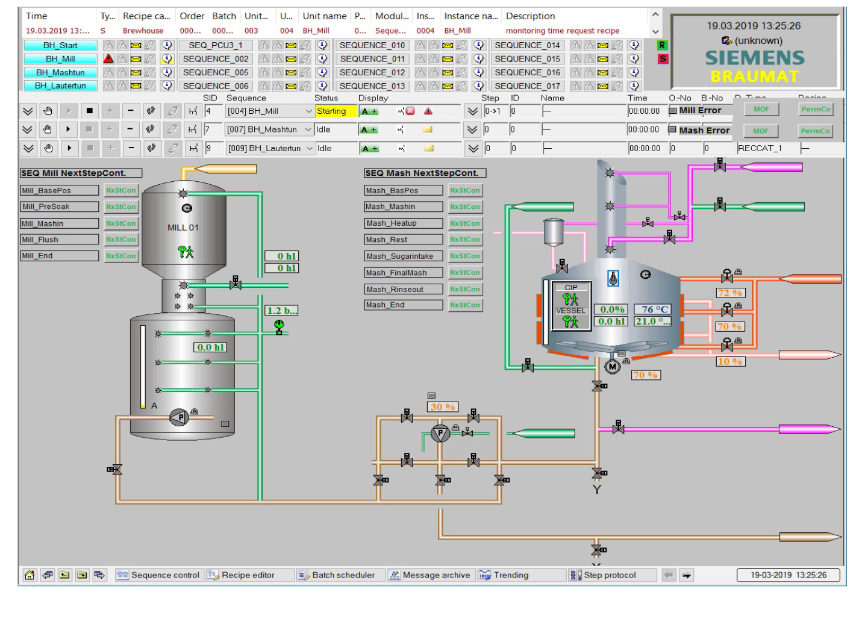This screenshot has height=619, width=865.
Task: Toggle the A+ display mode for BH_Mill
Action: (x=369, y=111)
